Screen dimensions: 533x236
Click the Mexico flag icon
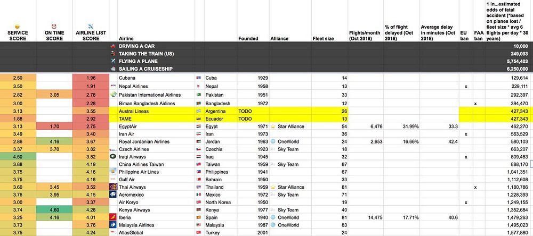click(199, 195)
